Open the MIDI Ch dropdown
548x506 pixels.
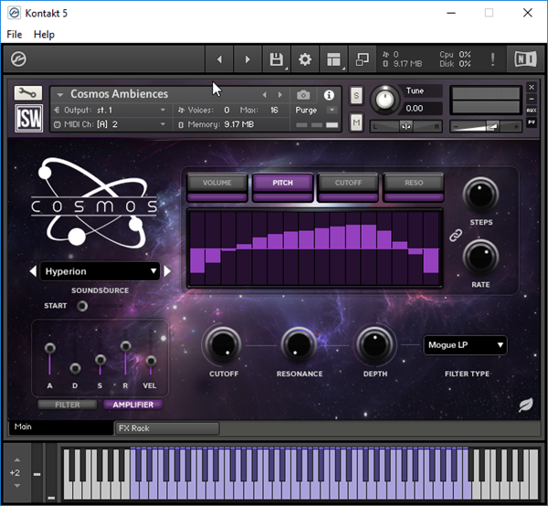click(111, 124)
